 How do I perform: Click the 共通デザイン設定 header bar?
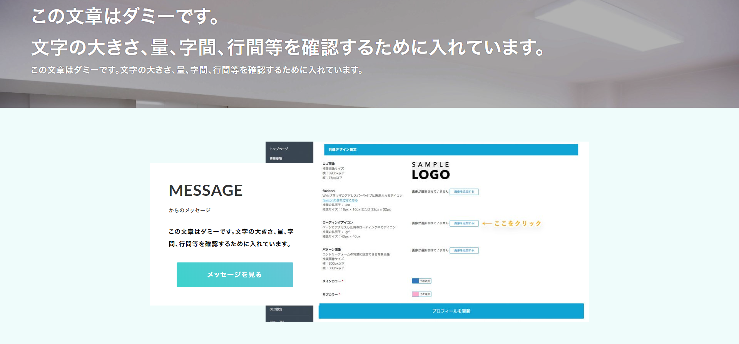pyautogui.click(x=451, y=150)
